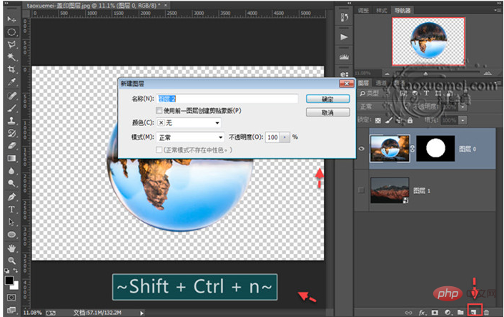504x317 pixels.
Task: Select the Polygonal Lasso tool
Action: click(11, 44)
